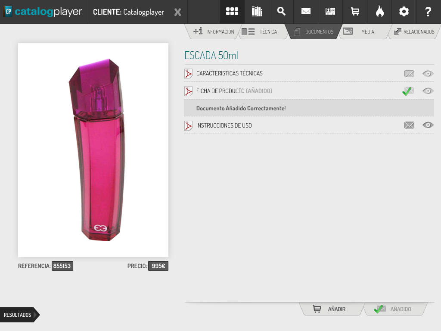Open settings gear icon
This screenshot has height=331, width=441.
[404, 12]
